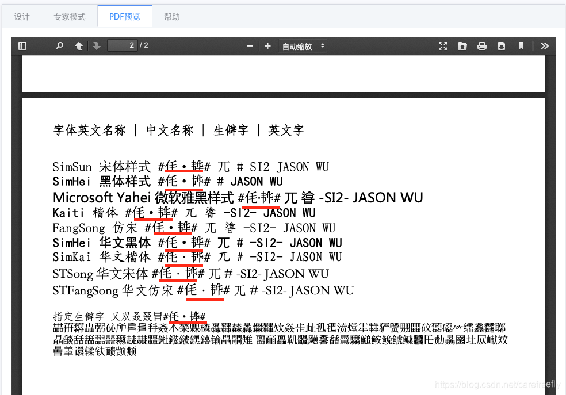Open the 自动缩放 zoom dropdown

click(x=303, y=46)
